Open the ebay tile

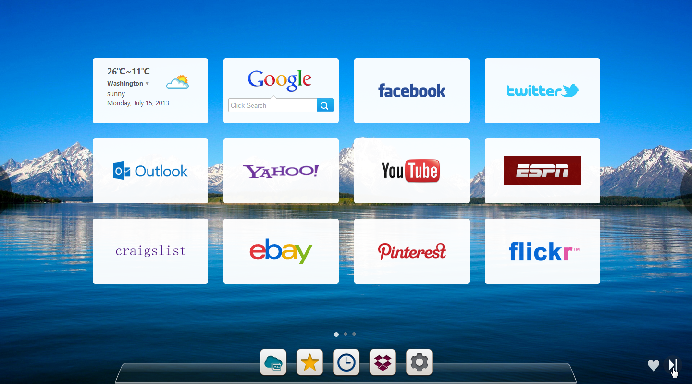tap(281, 251)
